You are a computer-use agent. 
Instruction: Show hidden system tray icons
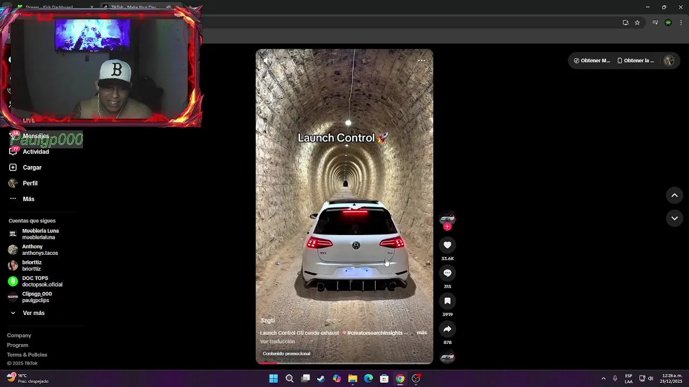[603, 378]
